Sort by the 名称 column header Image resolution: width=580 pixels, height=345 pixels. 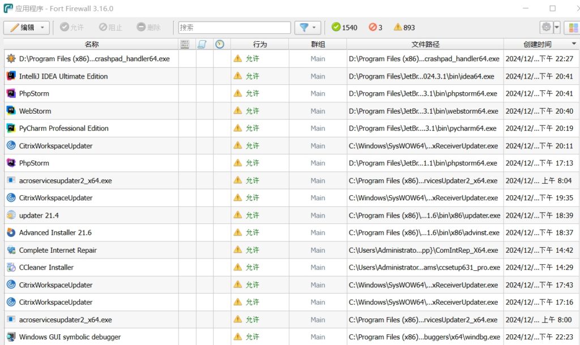tap(91, 44)
